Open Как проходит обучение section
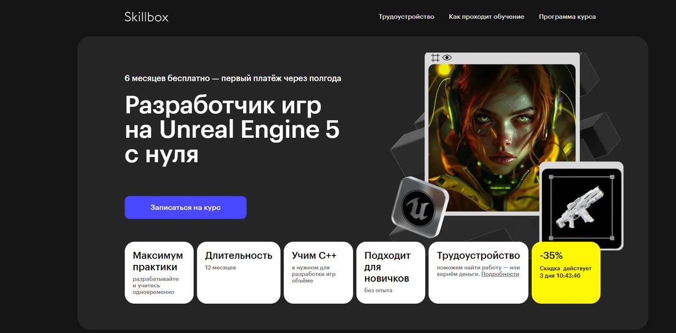676x333 pixels. 487,17
